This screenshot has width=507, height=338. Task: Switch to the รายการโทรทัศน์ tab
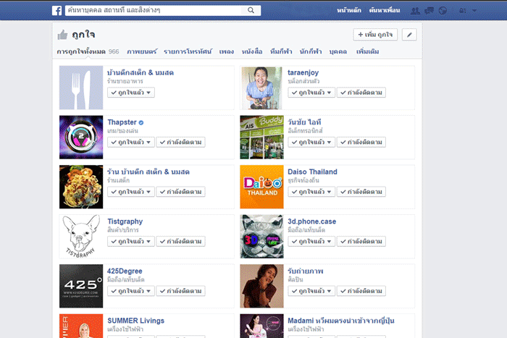pos(188,51)
